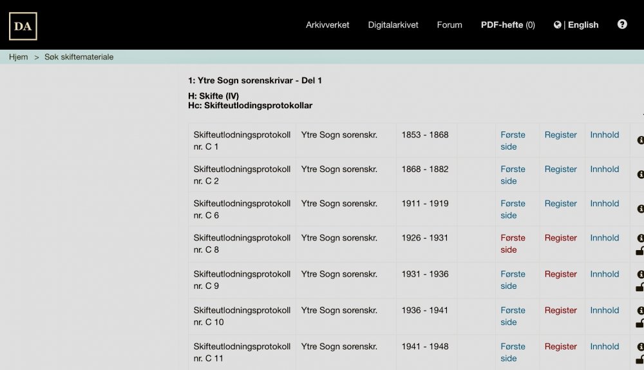Open red Register link for 1941 - 1948

(x=560, y=346)
